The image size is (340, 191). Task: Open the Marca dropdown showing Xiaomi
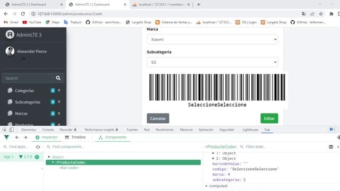[212, 39]
